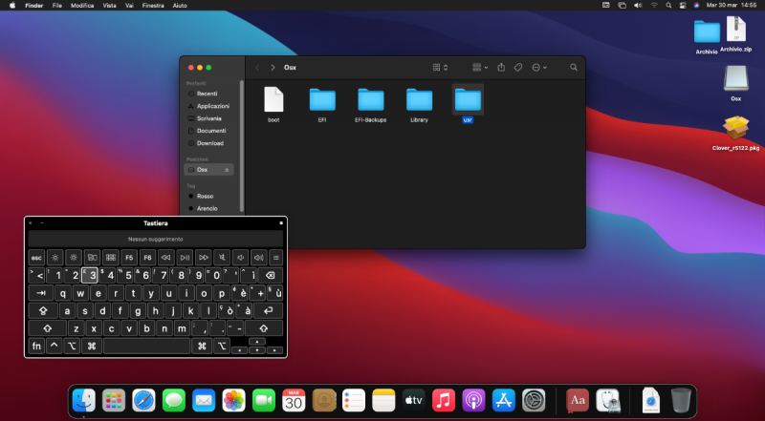Click the Finder share icon
765x421 pixels.
click(x=501, y=67)
